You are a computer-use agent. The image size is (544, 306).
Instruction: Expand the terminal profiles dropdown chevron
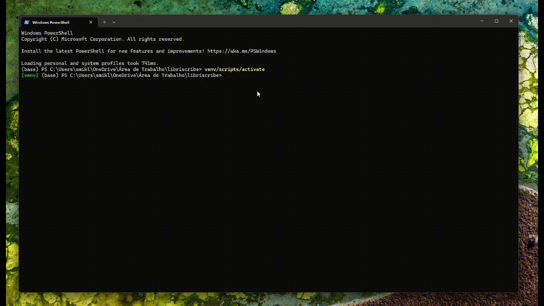pyautogui.click(x=114, y=22)
